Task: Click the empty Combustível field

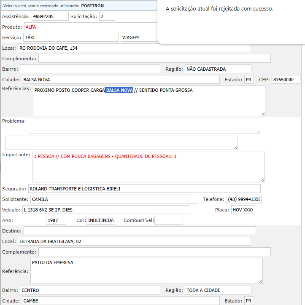Action: click(168, 220)
